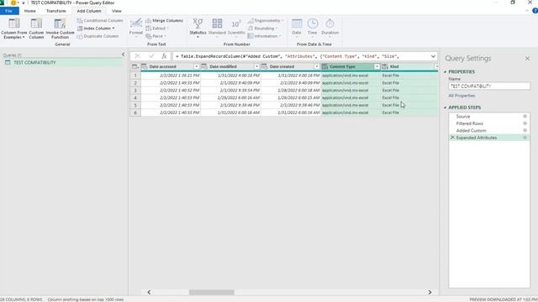Open Information dropdown
The image size is (538, 302).
pyautogui.click(x=264, y=36)
